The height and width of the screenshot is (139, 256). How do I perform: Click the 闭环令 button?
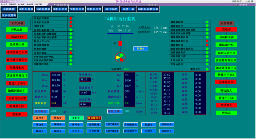click(x=76, y=125)
